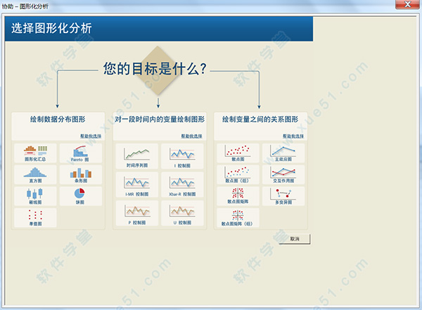The height and width of the screenshot is (310, 422).
Task: Select the P 控制图 icon
Action: pyautogui.click(x=137, y=214)
